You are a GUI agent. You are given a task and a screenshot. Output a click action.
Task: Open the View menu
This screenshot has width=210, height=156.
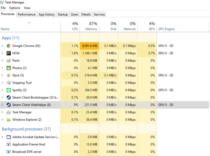coord(27,8)
